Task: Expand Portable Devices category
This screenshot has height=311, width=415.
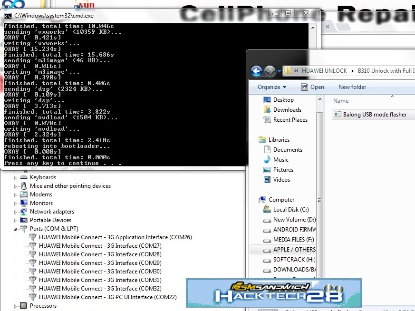Action: click(x=15, y=221)
